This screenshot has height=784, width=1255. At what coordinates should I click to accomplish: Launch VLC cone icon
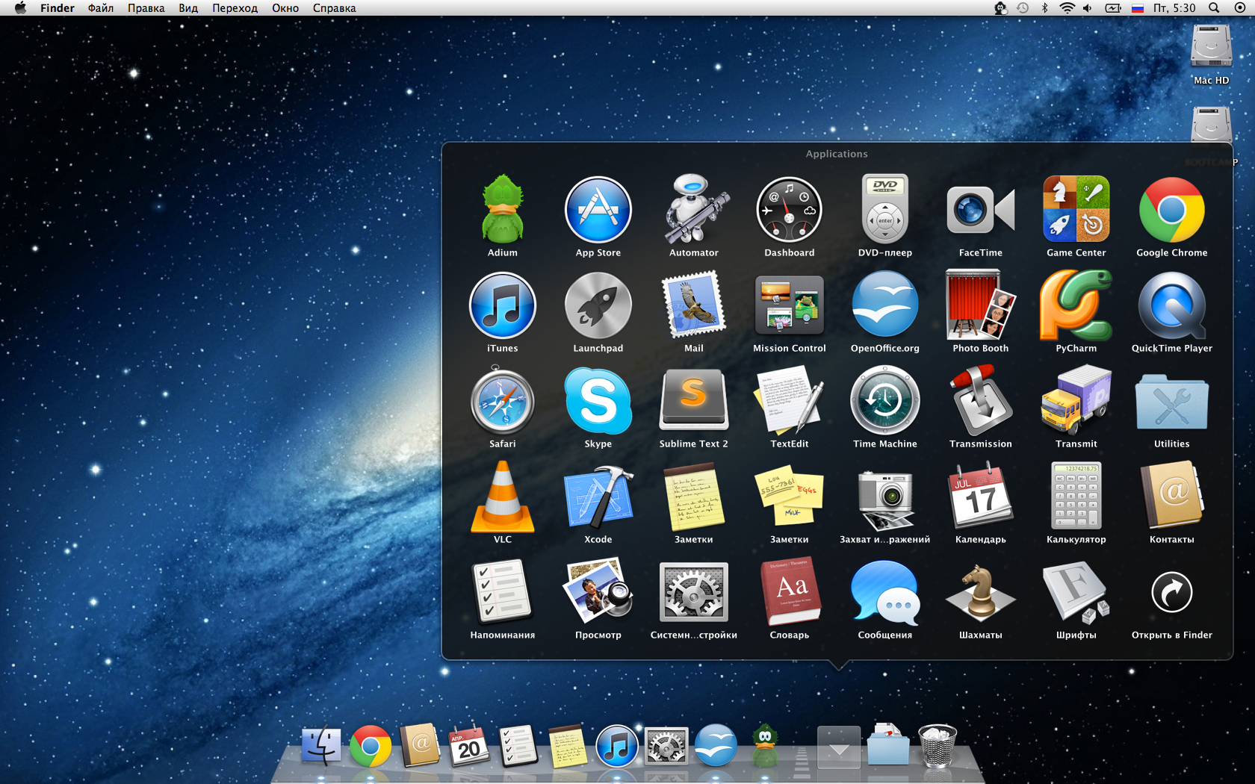(503, 497)
